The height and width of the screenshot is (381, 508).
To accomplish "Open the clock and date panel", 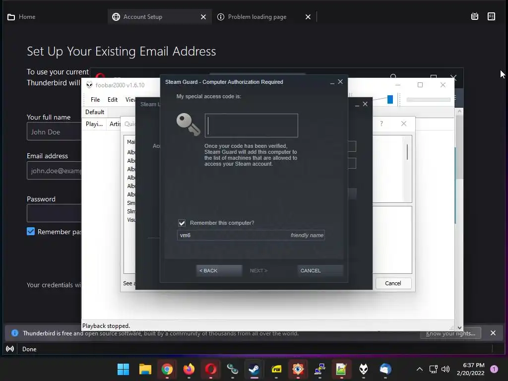I will 470,369.
